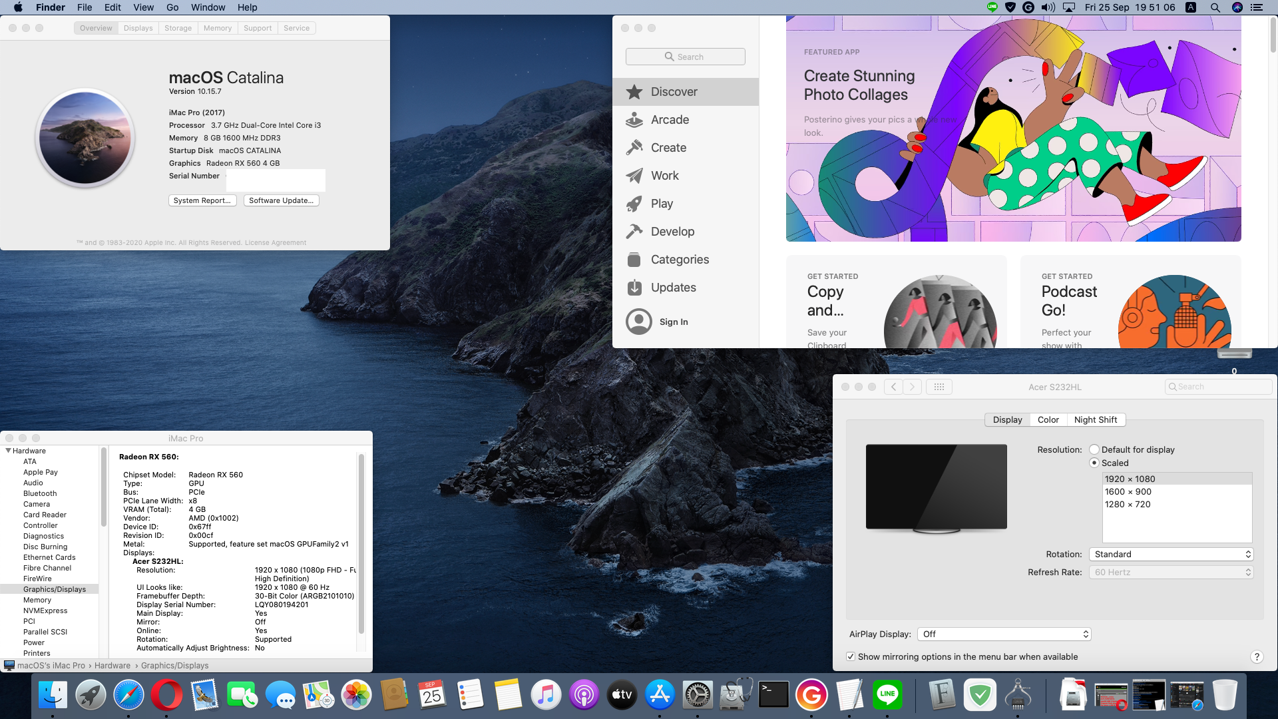This screenshot has width=1278, height=719.
Task: Open AirPlay Display dropdown set to Off
Action: (x=1004, y=634)
